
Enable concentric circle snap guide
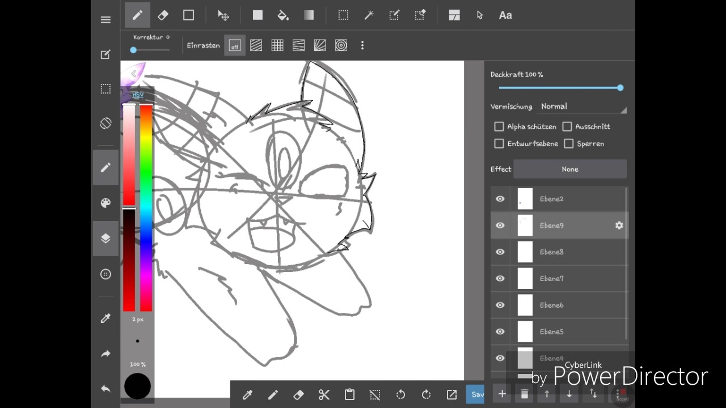coord(341,45)
